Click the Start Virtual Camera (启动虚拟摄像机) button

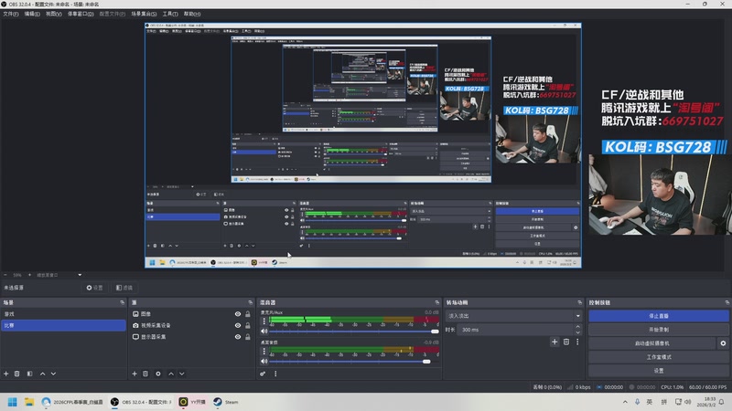(x=652, y=343)
